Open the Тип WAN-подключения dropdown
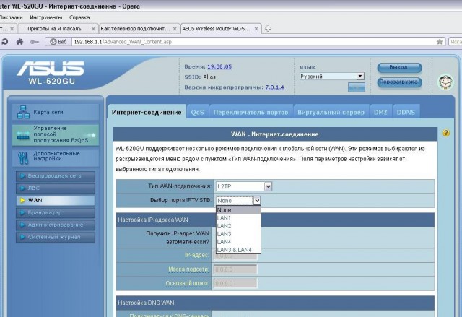 point(244,186)
